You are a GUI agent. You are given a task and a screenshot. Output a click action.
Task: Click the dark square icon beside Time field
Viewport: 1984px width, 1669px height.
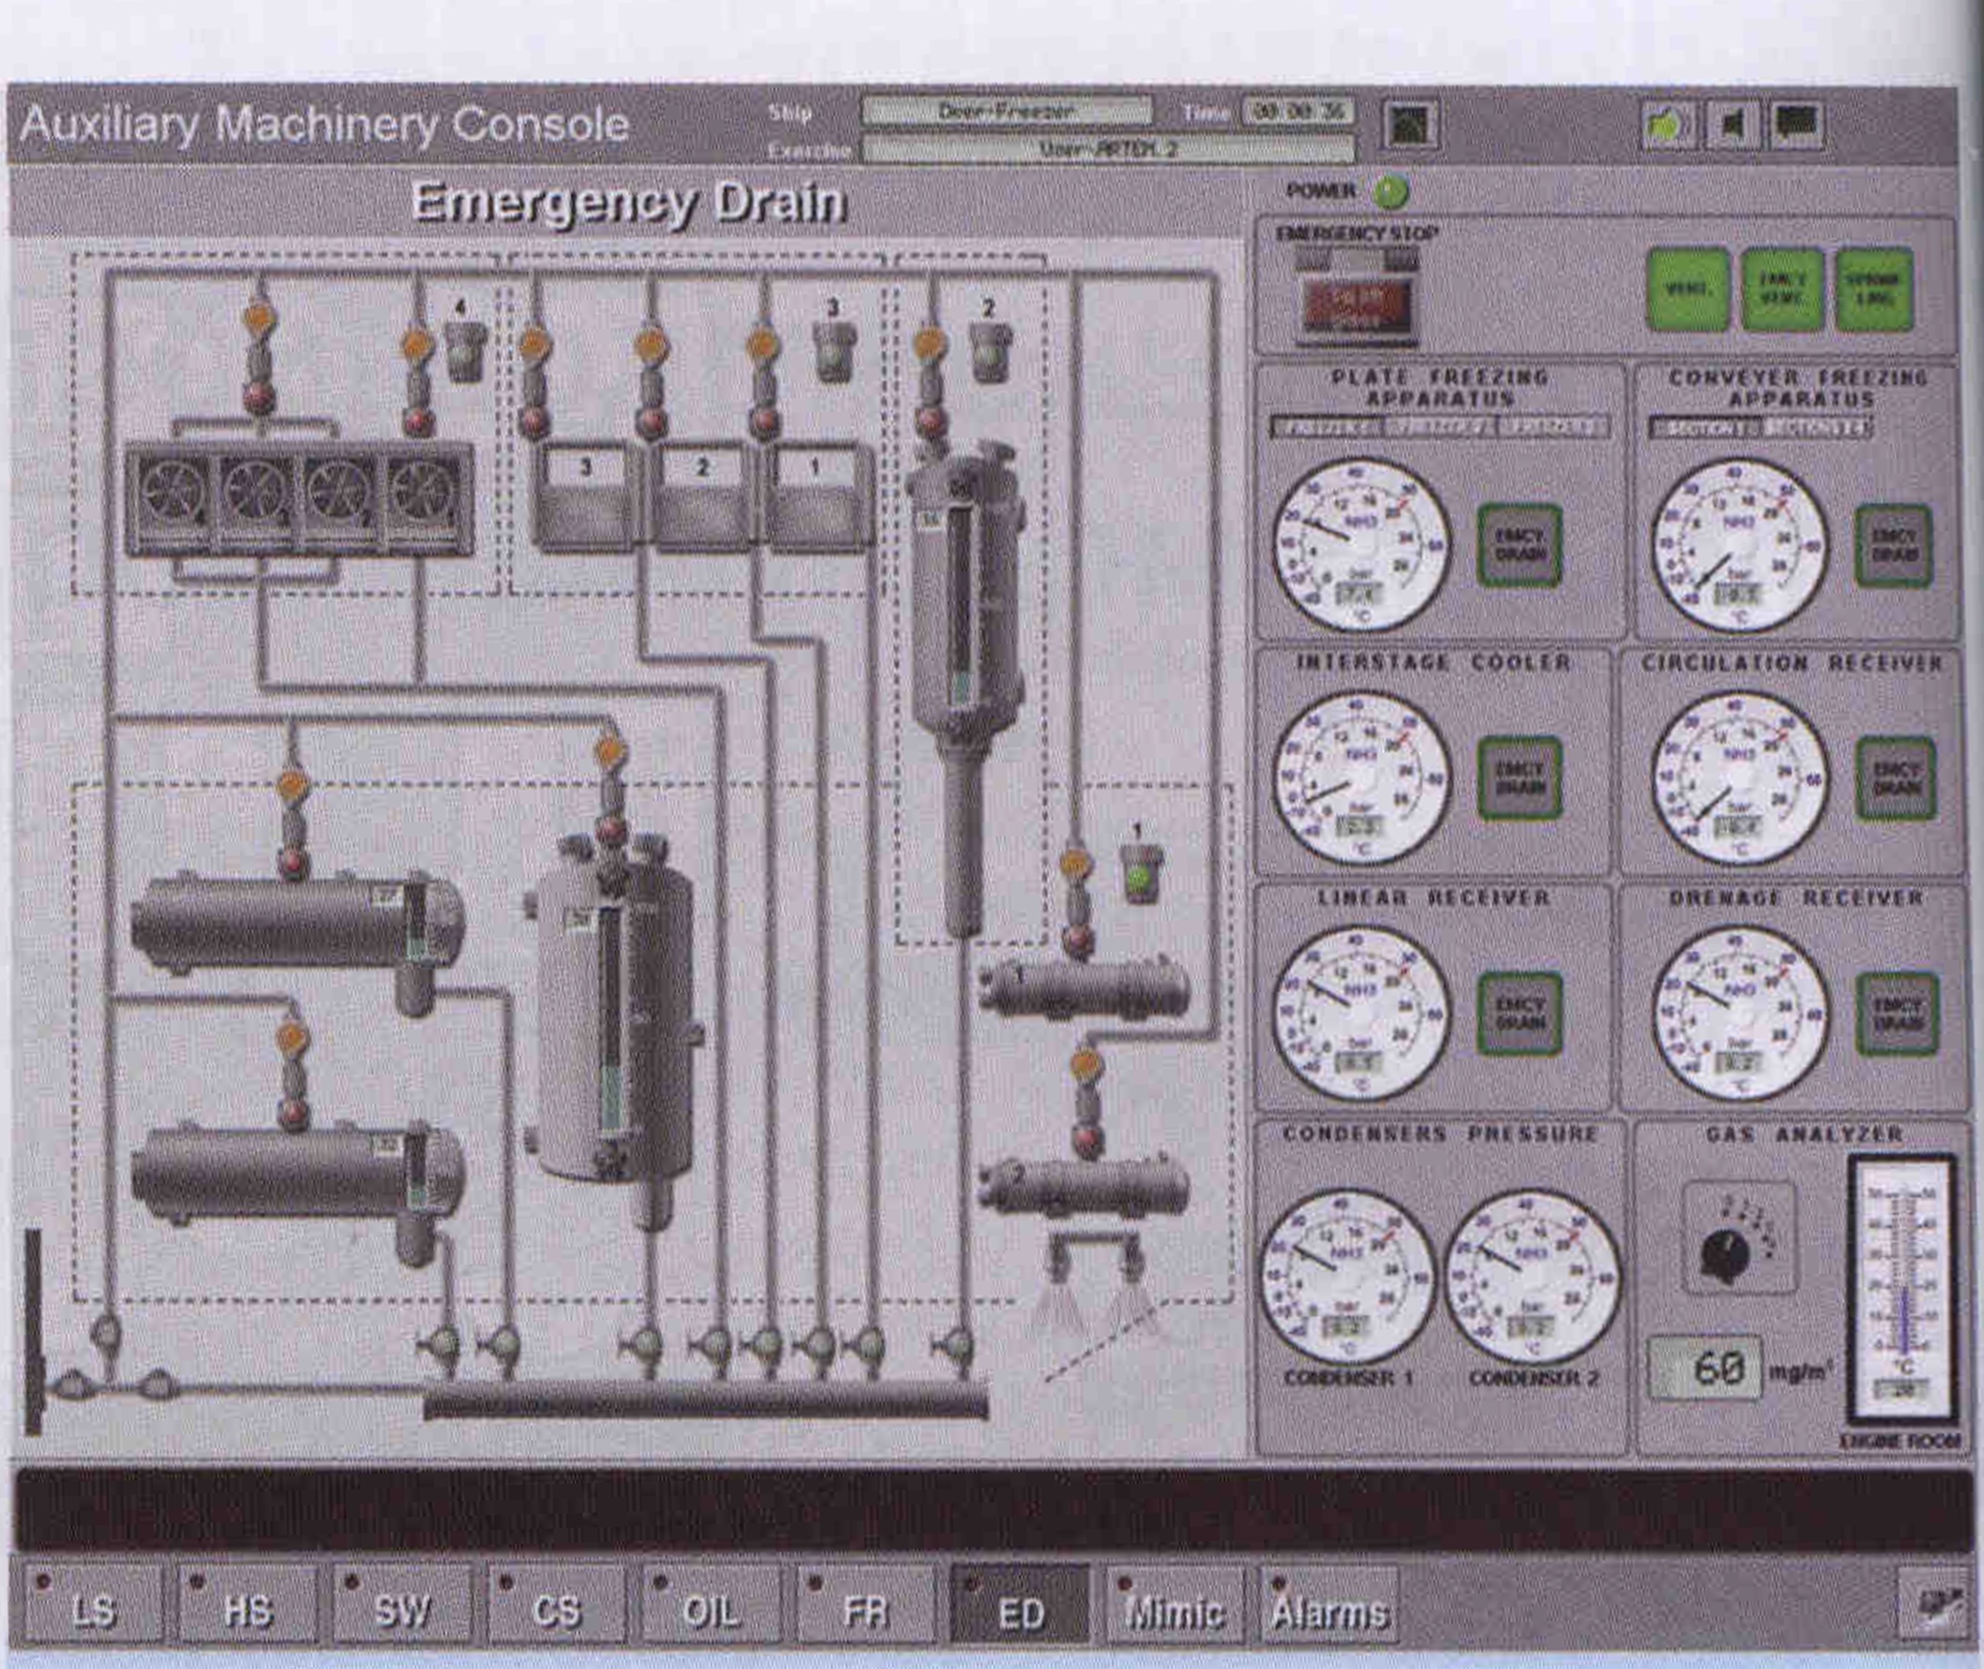[x=1411, y=125]
